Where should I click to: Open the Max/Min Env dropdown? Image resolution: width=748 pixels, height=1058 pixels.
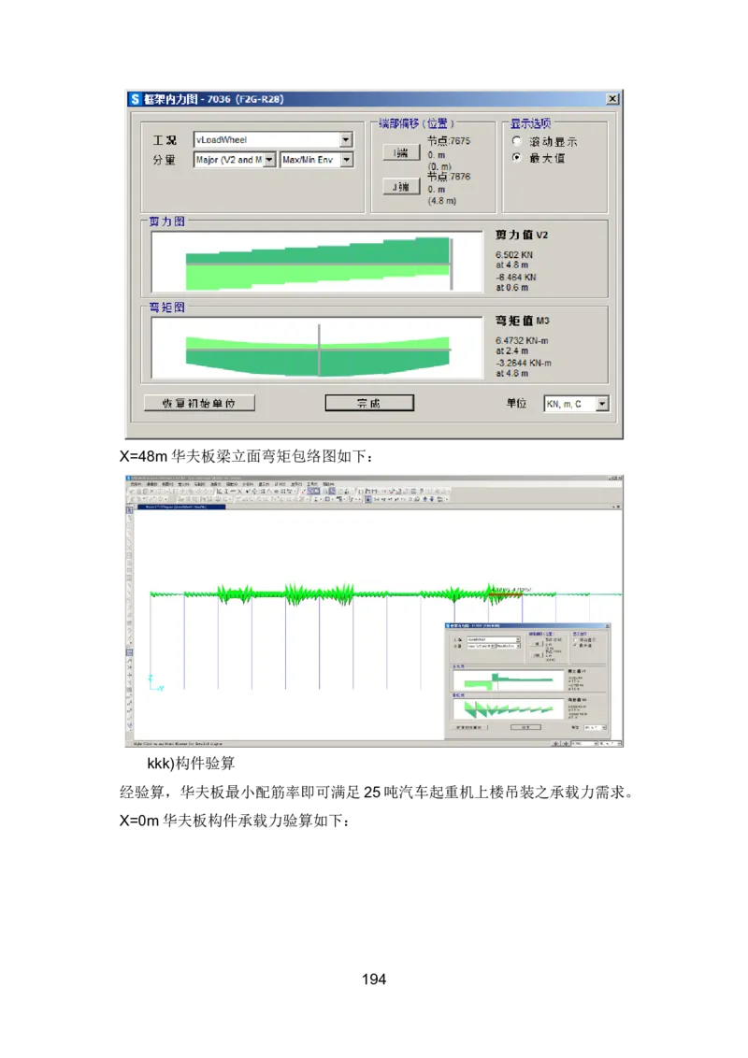coord(346,160)
